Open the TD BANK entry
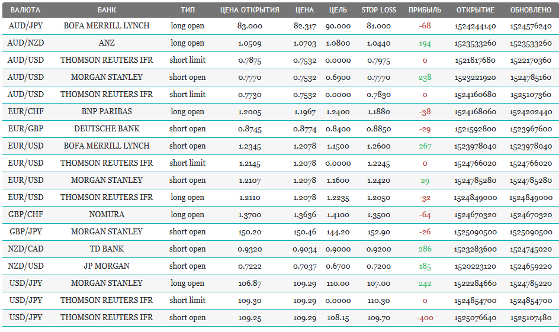Viewport: 559px width, 332px height. (x=107, y=249)
